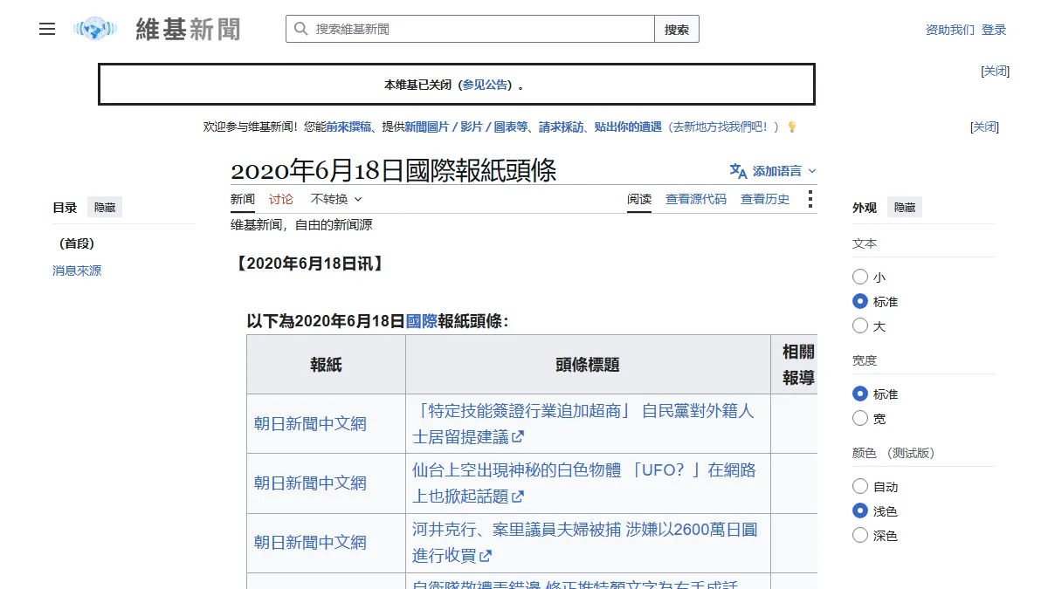Open the 消息來源 contents link
Image resolution: width=1048 pixels, height=589 pixels.
tap(77, 271)
